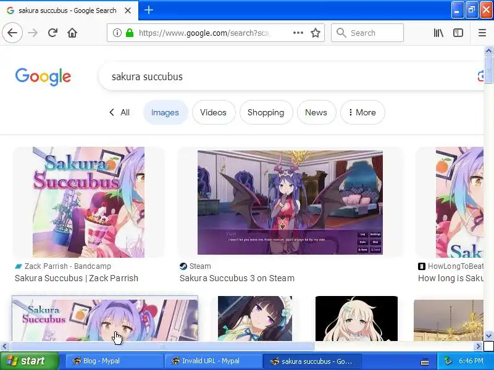Switch to Videos results
The image size is (494, 370).
(x=213, y=112)
